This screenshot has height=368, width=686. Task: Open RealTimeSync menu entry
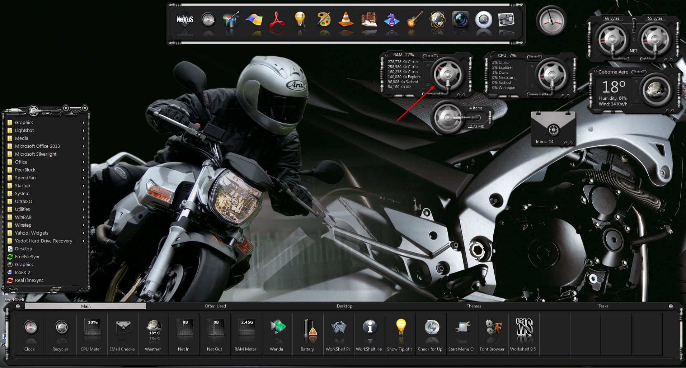coord(29,280)
